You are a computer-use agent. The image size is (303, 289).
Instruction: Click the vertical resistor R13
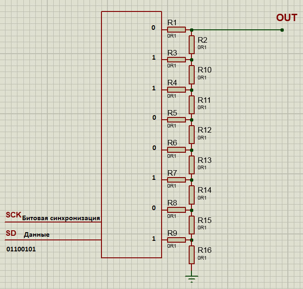tap(191, 165)
